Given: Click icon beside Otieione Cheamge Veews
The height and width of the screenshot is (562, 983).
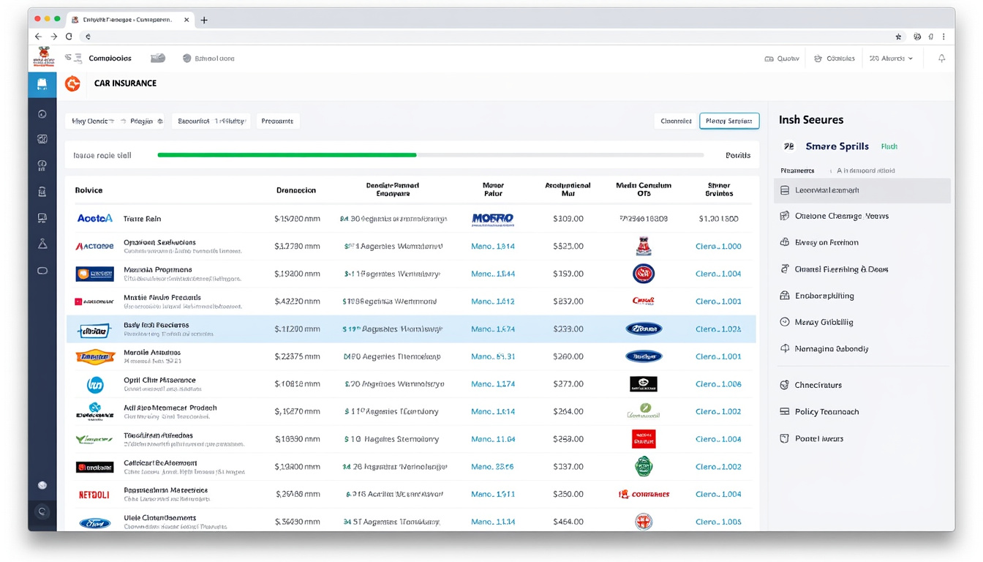Looking at the screenshot, I should point(785,216).
